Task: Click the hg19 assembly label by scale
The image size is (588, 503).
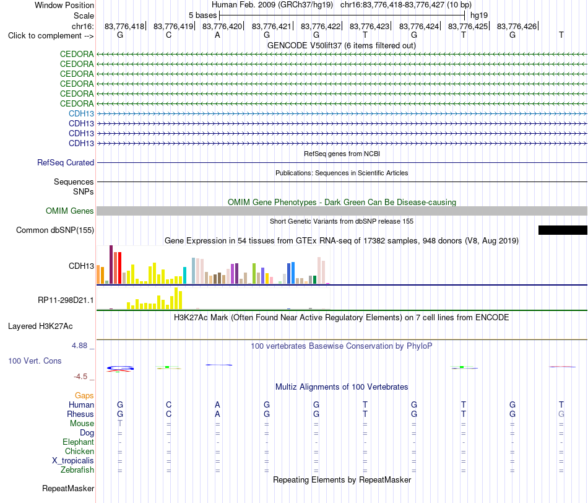Action: [x=479, y=15]
